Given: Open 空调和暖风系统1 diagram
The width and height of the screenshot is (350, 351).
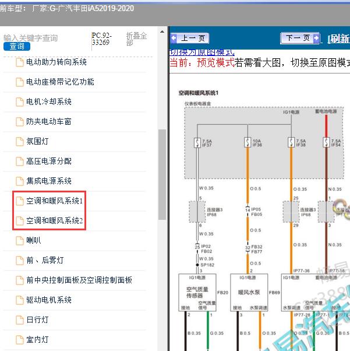Looking at the screenshot, I should [x=55, y=201].
